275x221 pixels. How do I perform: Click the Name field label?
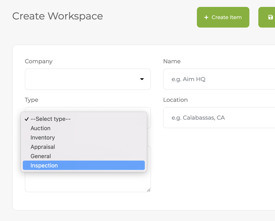tap(172, 61)
